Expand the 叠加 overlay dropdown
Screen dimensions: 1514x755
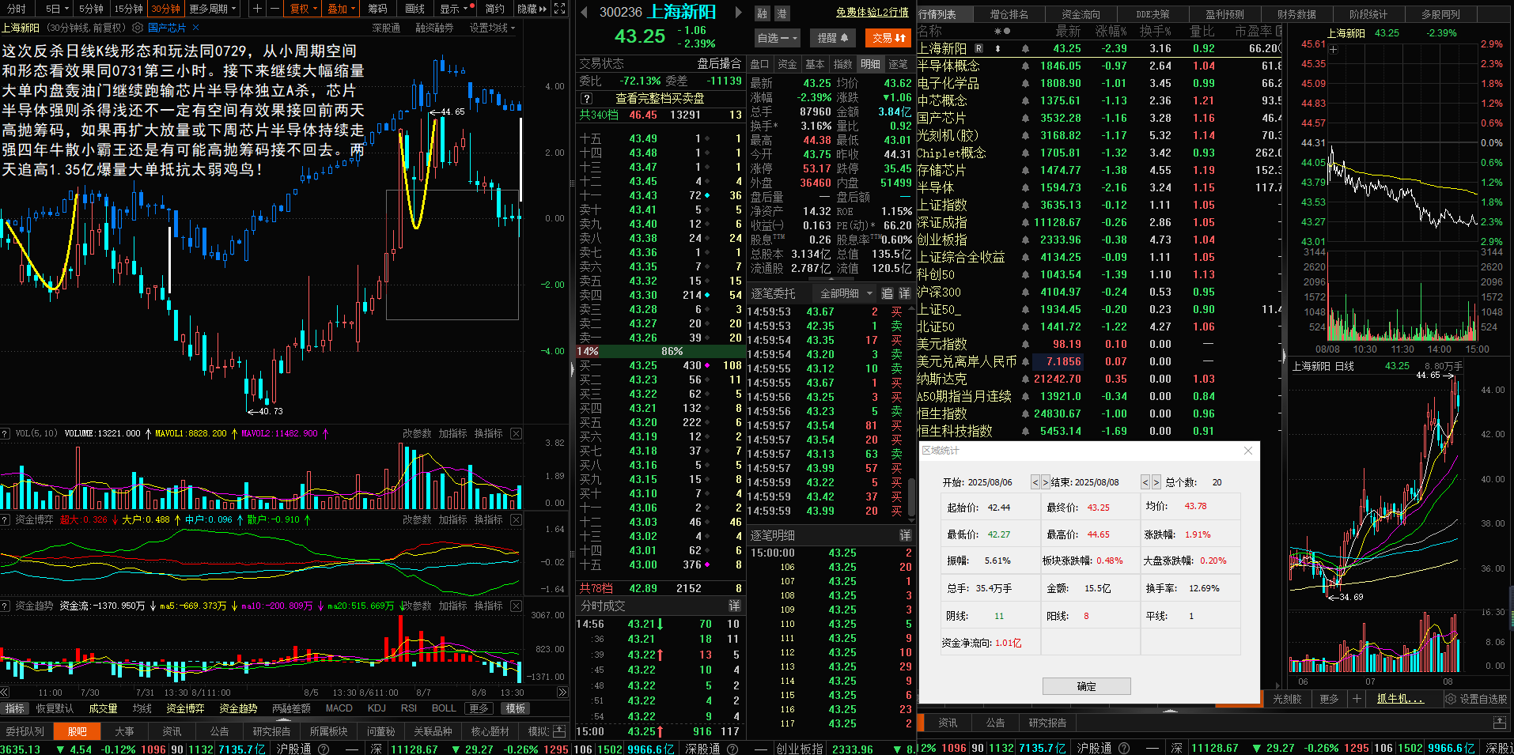click(342, 9)
